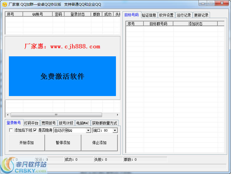Select the 宽带拨号 tab
The width and height of the screenshot is (231, 174).
click(x=49, y=123)
